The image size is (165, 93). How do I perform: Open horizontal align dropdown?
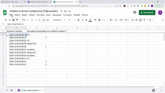111,20
